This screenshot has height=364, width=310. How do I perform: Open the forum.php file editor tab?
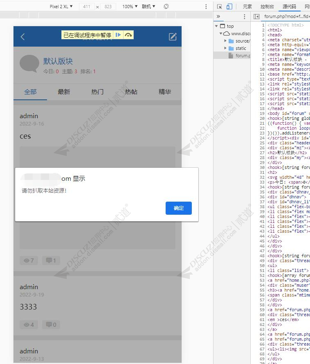(287, 16)
